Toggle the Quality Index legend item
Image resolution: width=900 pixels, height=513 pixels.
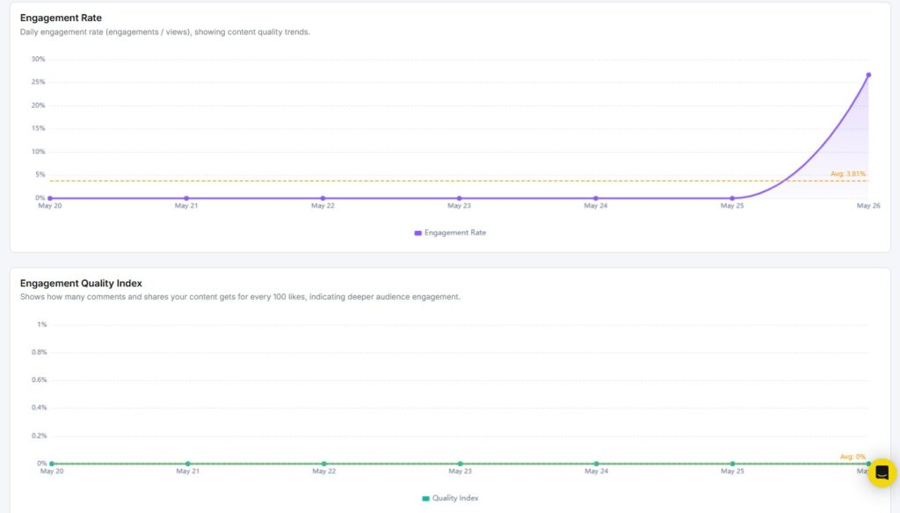[450, 498]
